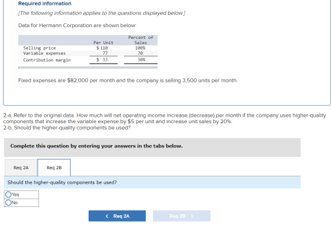Select the Variable expenses row label

click(44, 54)
